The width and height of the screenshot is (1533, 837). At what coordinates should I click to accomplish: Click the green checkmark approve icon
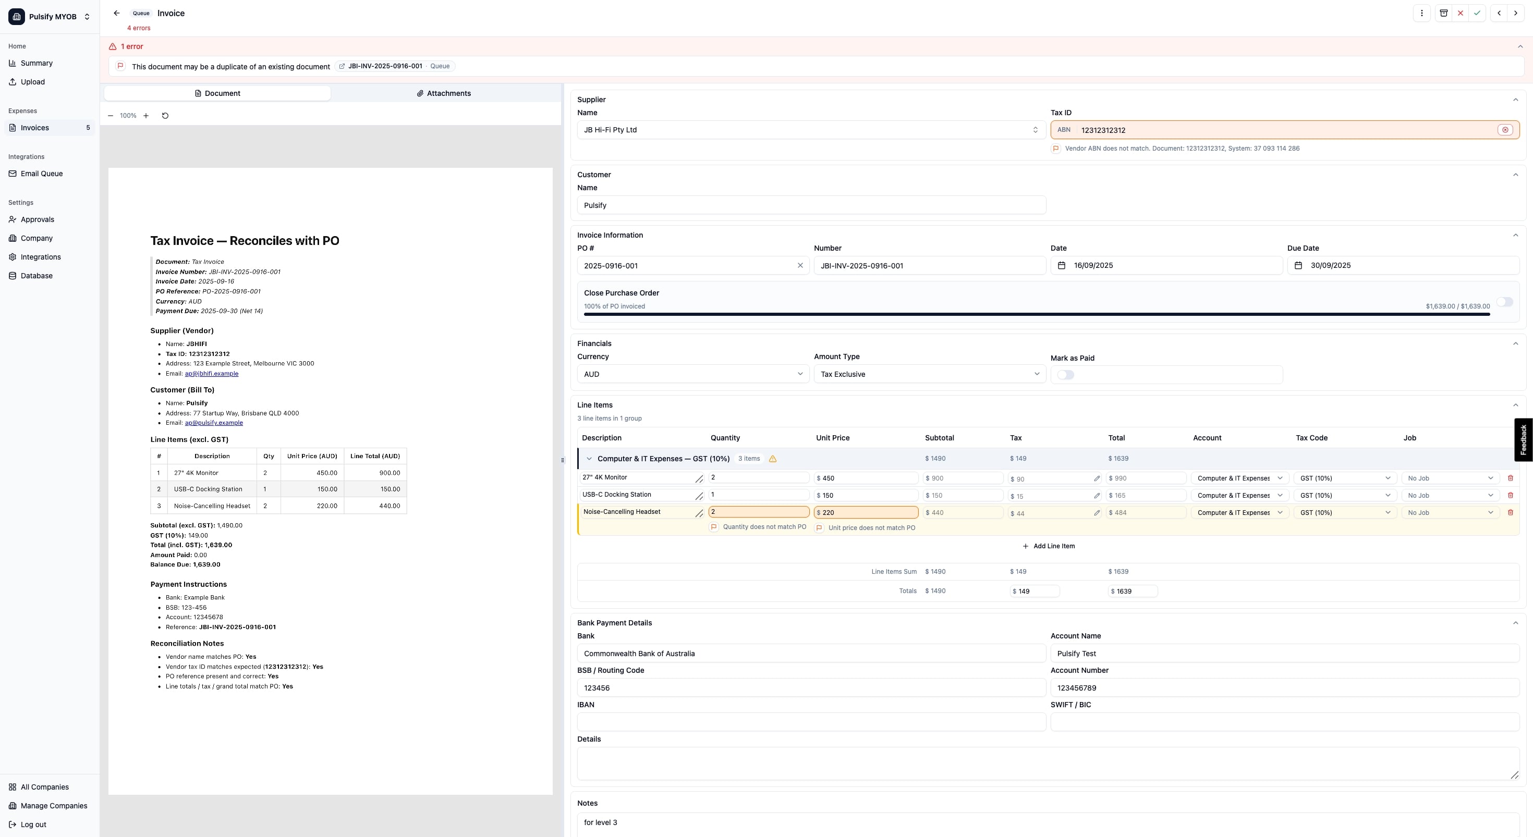pyautogui.click(x=1477, y=13)
